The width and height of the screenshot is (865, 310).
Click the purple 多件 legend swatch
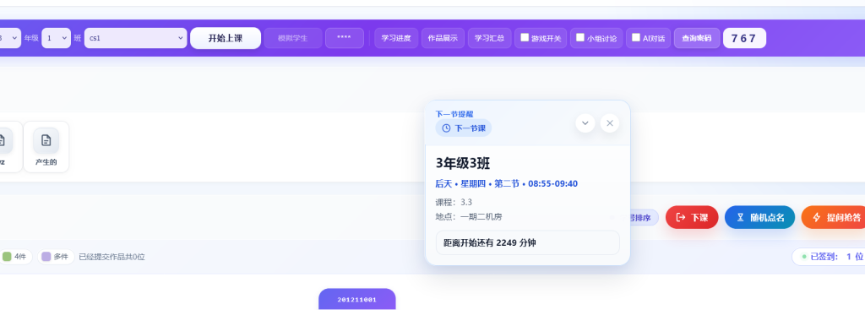pyautogui.click(x=46, y=257)
